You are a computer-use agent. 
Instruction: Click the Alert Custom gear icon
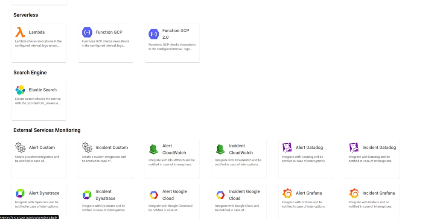click(20, 148)
